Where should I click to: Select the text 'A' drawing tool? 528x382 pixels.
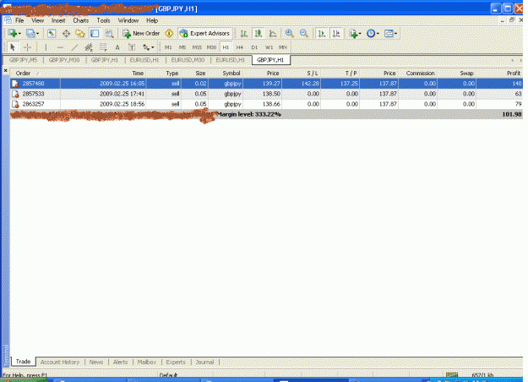[117, 47]
